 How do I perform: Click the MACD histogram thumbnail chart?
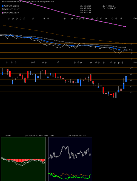click(23, 159)
